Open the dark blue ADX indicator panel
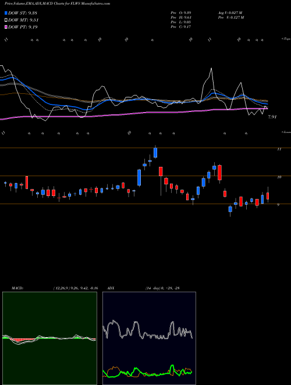 click(149, 338)
